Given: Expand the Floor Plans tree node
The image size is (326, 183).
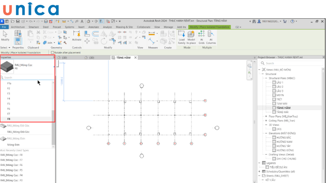Looking at the screenshot, I should [x=266, y=116].
